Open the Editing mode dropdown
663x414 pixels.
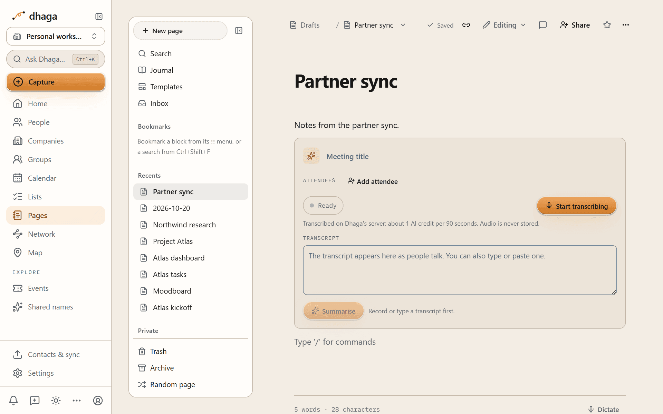pyautogui.click(x=504, y=25)
